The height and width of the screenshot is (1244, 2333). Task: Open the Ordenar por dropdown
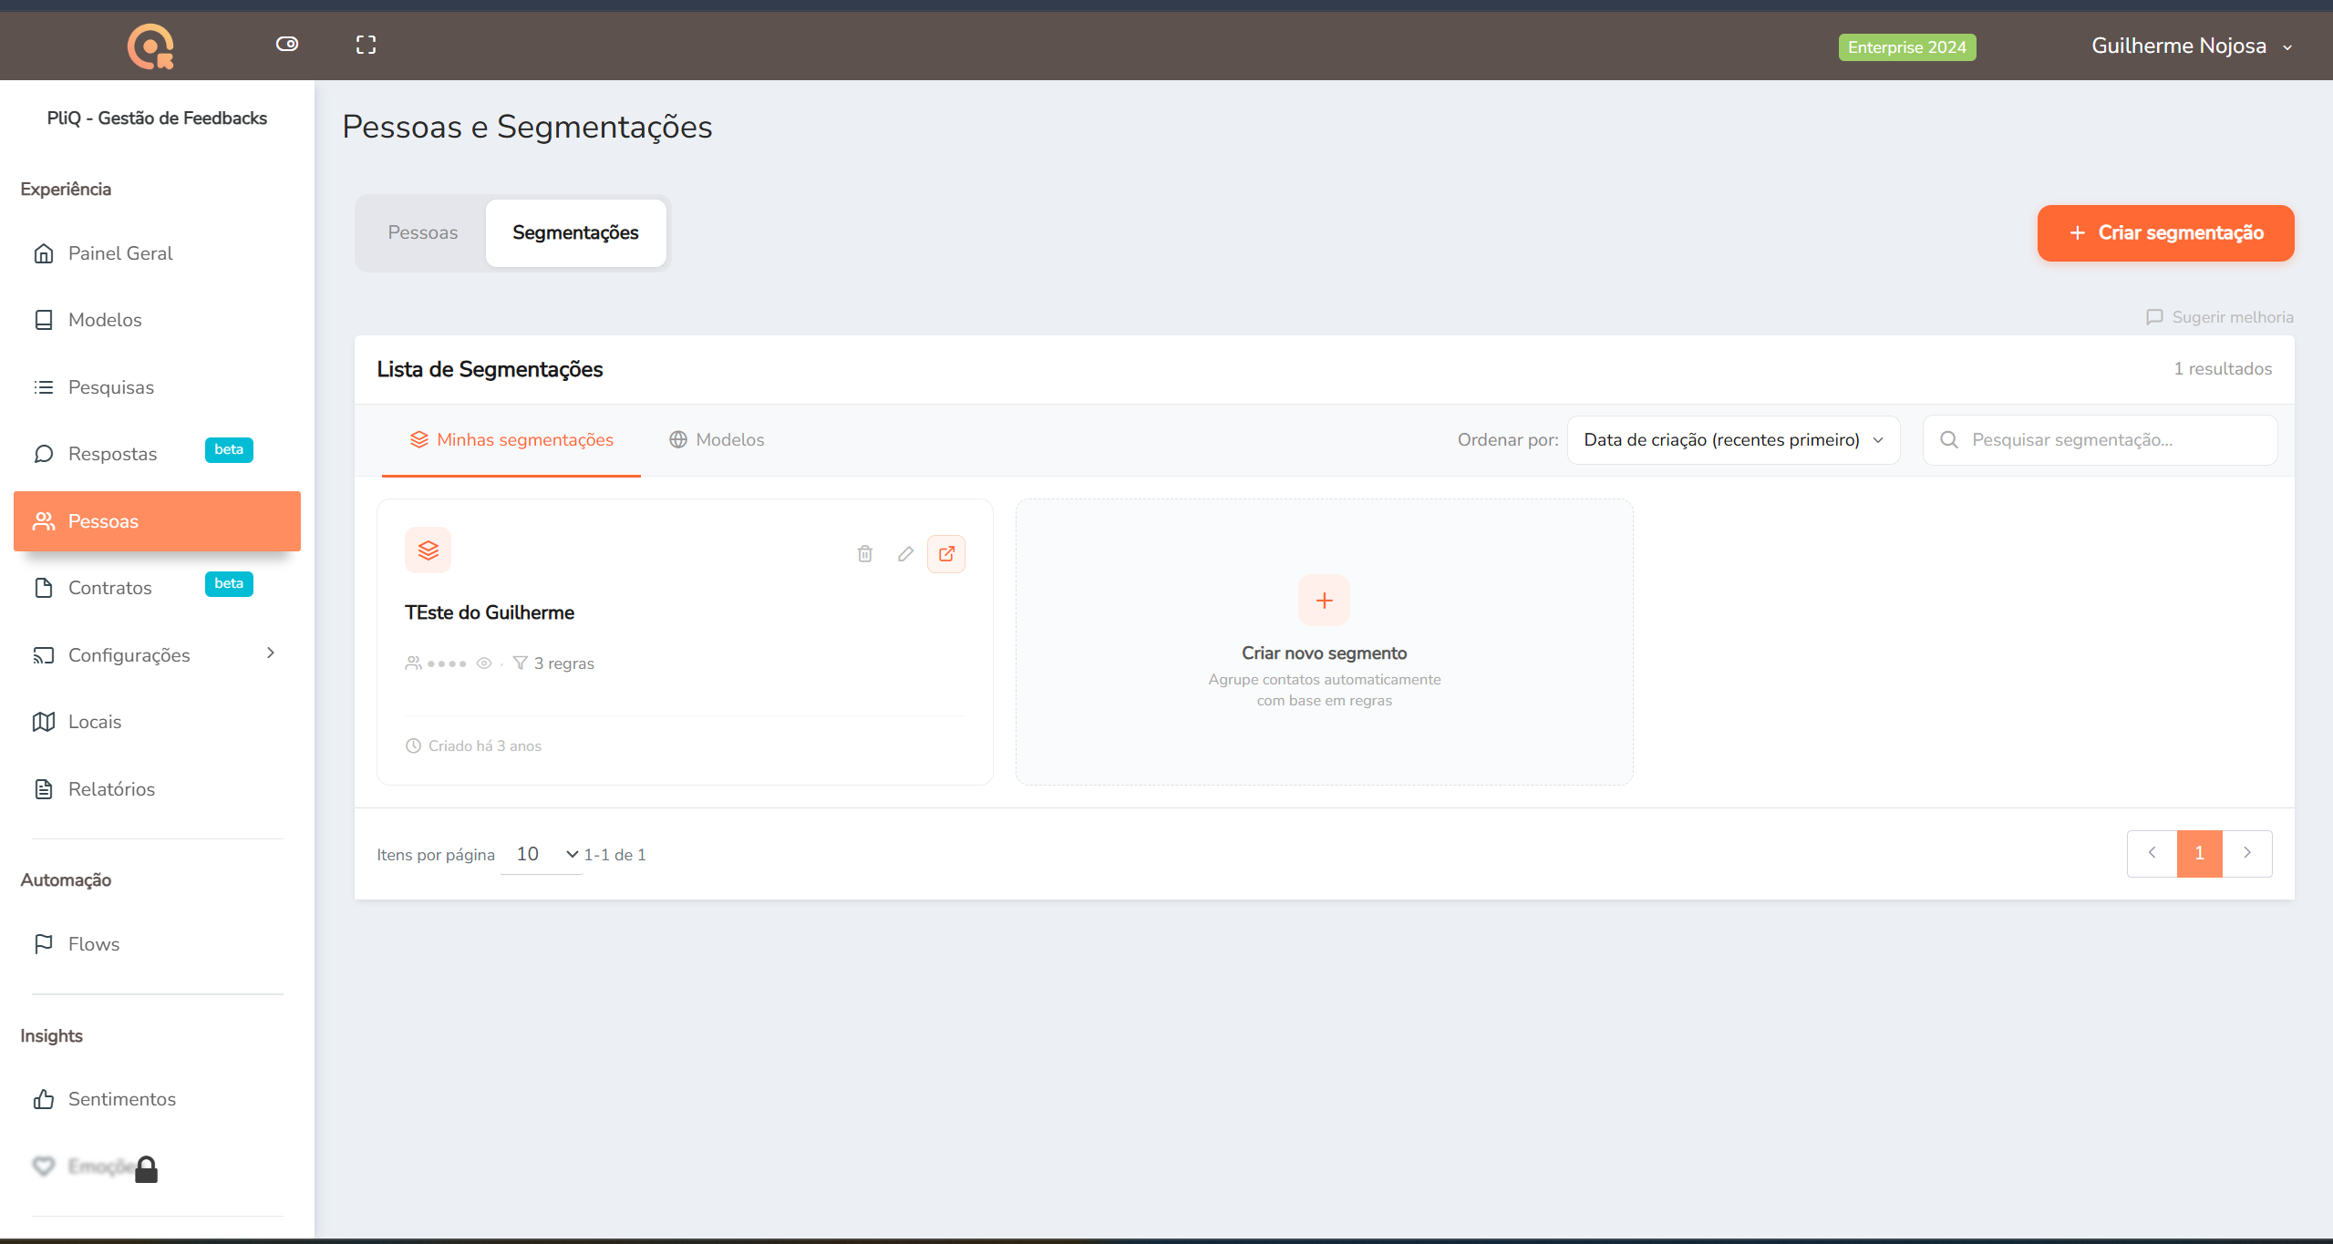point(1733,440)
